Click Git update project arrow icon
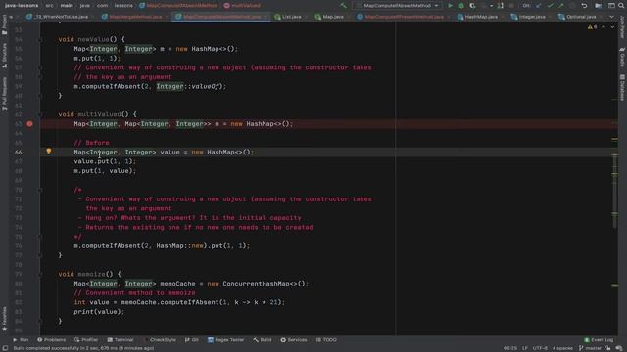 [539, 6]
